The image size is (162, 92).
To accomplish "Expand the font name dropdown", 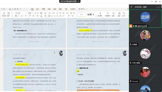I will click(x=27, y=13).
